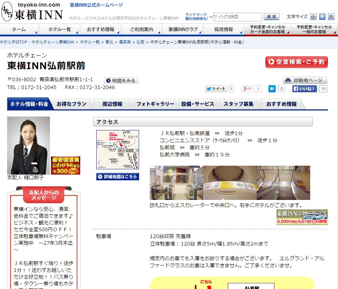Set text size to 中
The width and height of the screenshot is (338, 289).
(x=322, y=17)
